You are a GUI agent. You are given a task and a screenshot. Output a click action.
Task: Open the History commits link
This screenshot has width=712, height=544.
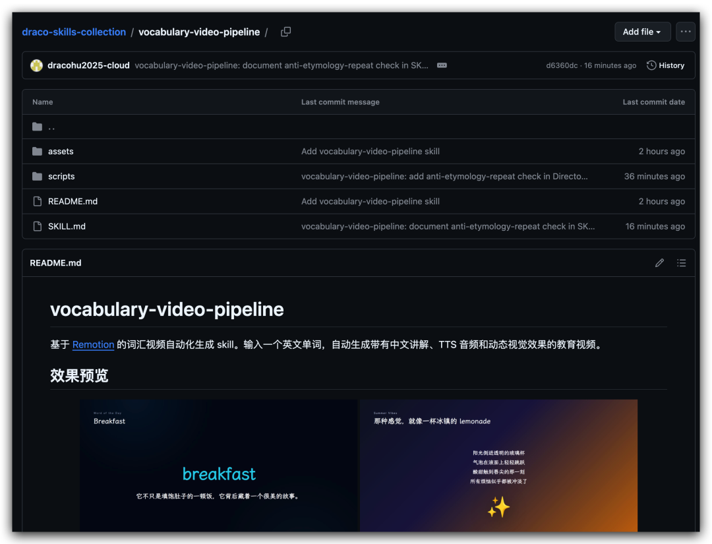pyautogui.click(x=665, y=65)
